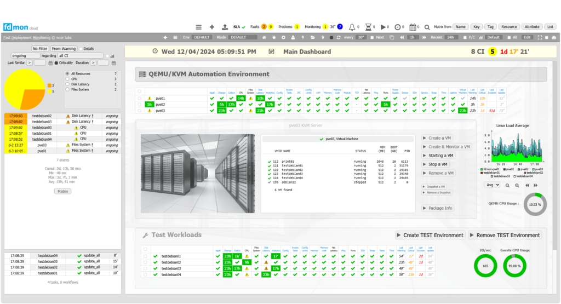Click zoom out magnifier under load chart
561x304 pixels.
(507, 185)
